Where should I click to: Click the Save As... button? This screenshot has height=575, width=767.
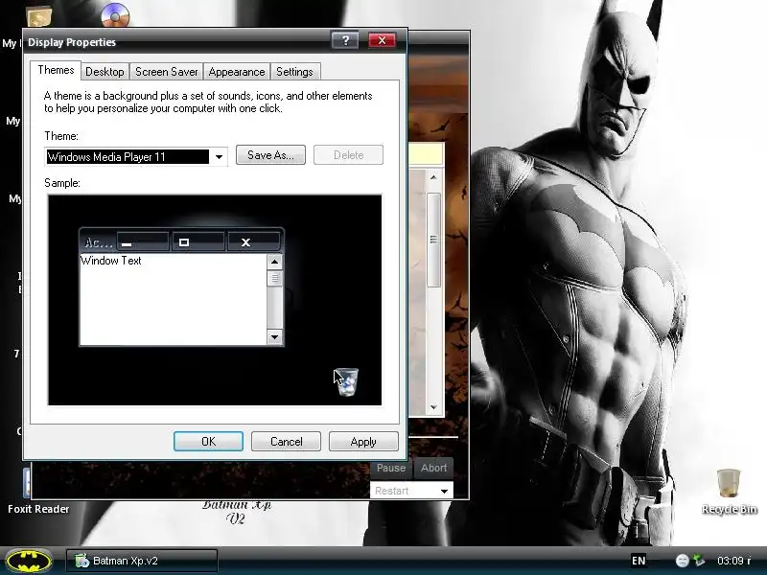[x=270, y=155]
